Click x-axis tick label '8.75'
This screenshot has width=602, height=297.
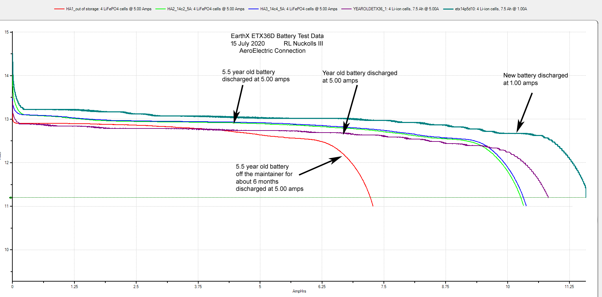click(x=445, y=287)
